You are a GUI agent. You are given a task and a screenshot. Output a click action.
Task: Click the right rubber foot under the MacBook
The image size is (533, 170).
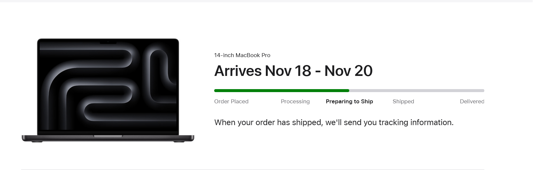tap(179, 142)
